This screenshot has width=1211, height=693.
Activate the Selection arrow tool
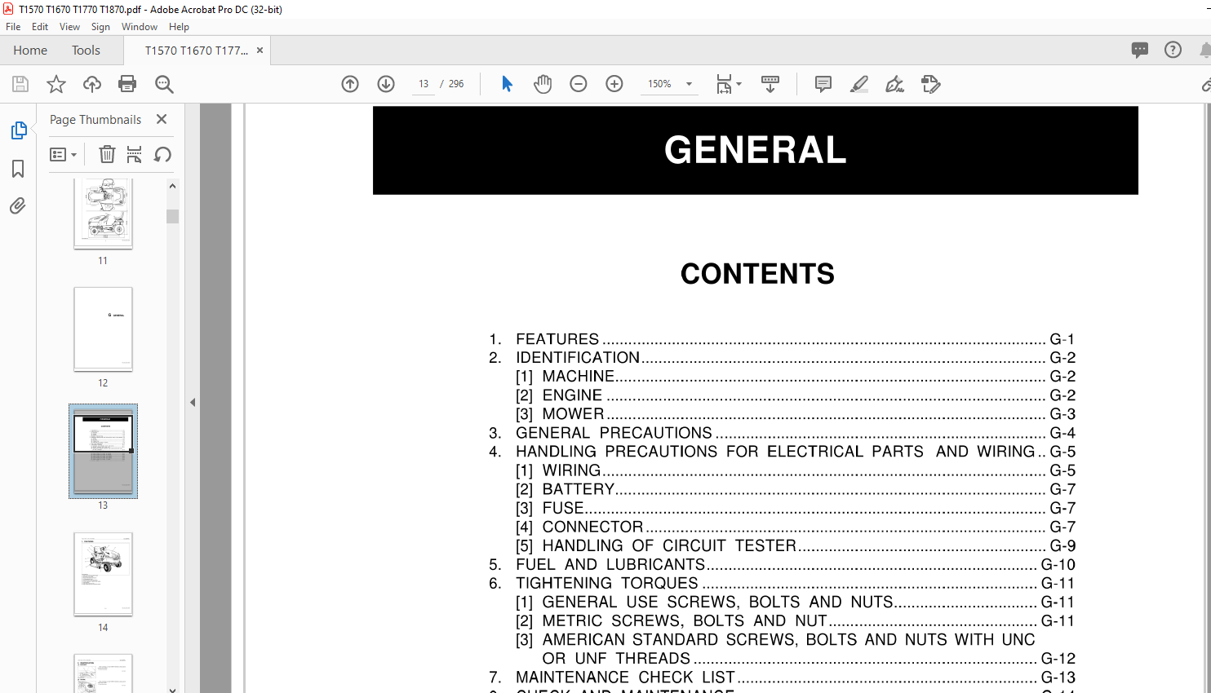[507, 84]
